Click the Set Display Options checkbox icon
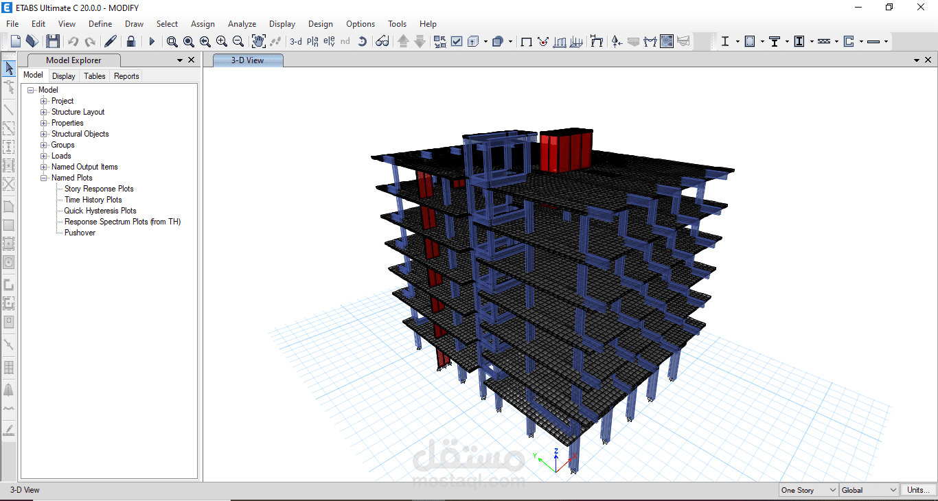938x501 pixels. (457, 42)
